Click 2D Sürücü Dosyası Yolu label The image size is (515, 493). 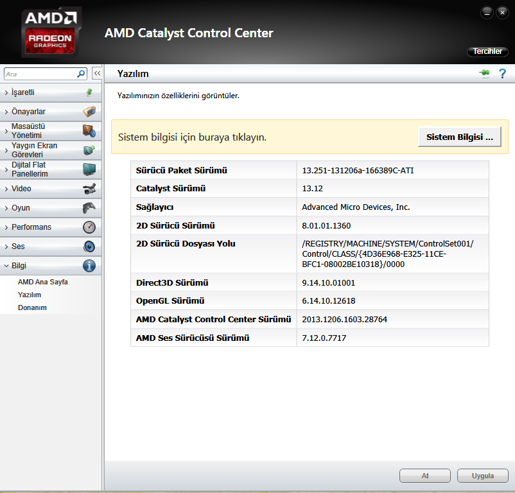[186, 244]
